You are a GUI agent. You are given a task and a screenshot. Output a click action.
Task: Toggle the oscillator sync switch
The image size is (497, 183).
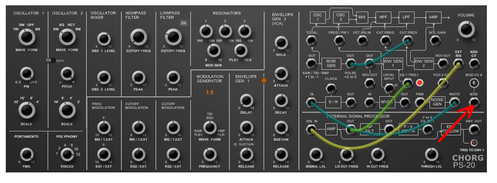pos(50,61)
